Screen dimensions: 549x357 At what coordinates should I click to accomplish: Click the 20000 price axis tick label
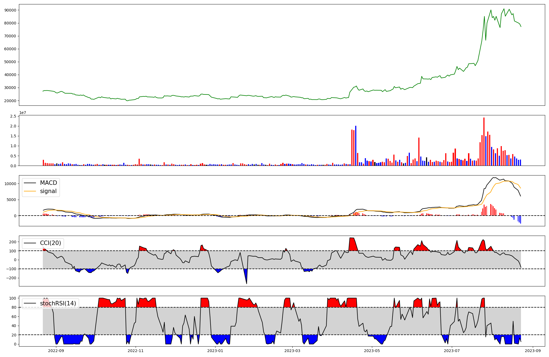click(x=10, y=101)
